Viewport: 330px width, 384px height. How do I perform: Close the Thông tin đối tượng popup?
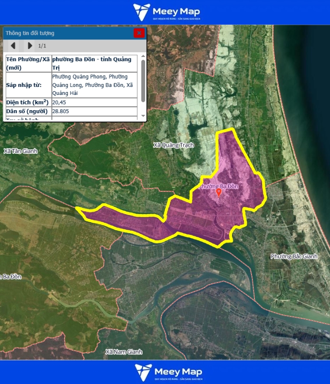[139, 33]
